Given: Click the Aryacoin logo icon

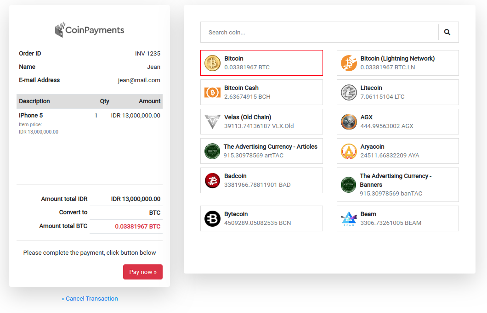Looking at the screenshot, I should 349,151.
